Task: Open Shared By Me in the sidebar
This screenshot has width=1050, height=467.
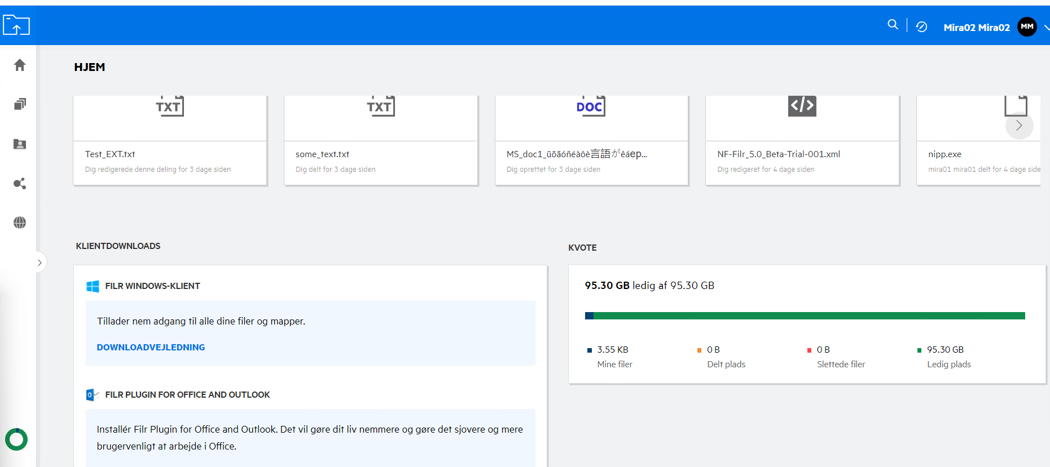Action: [x=20, y=184]
